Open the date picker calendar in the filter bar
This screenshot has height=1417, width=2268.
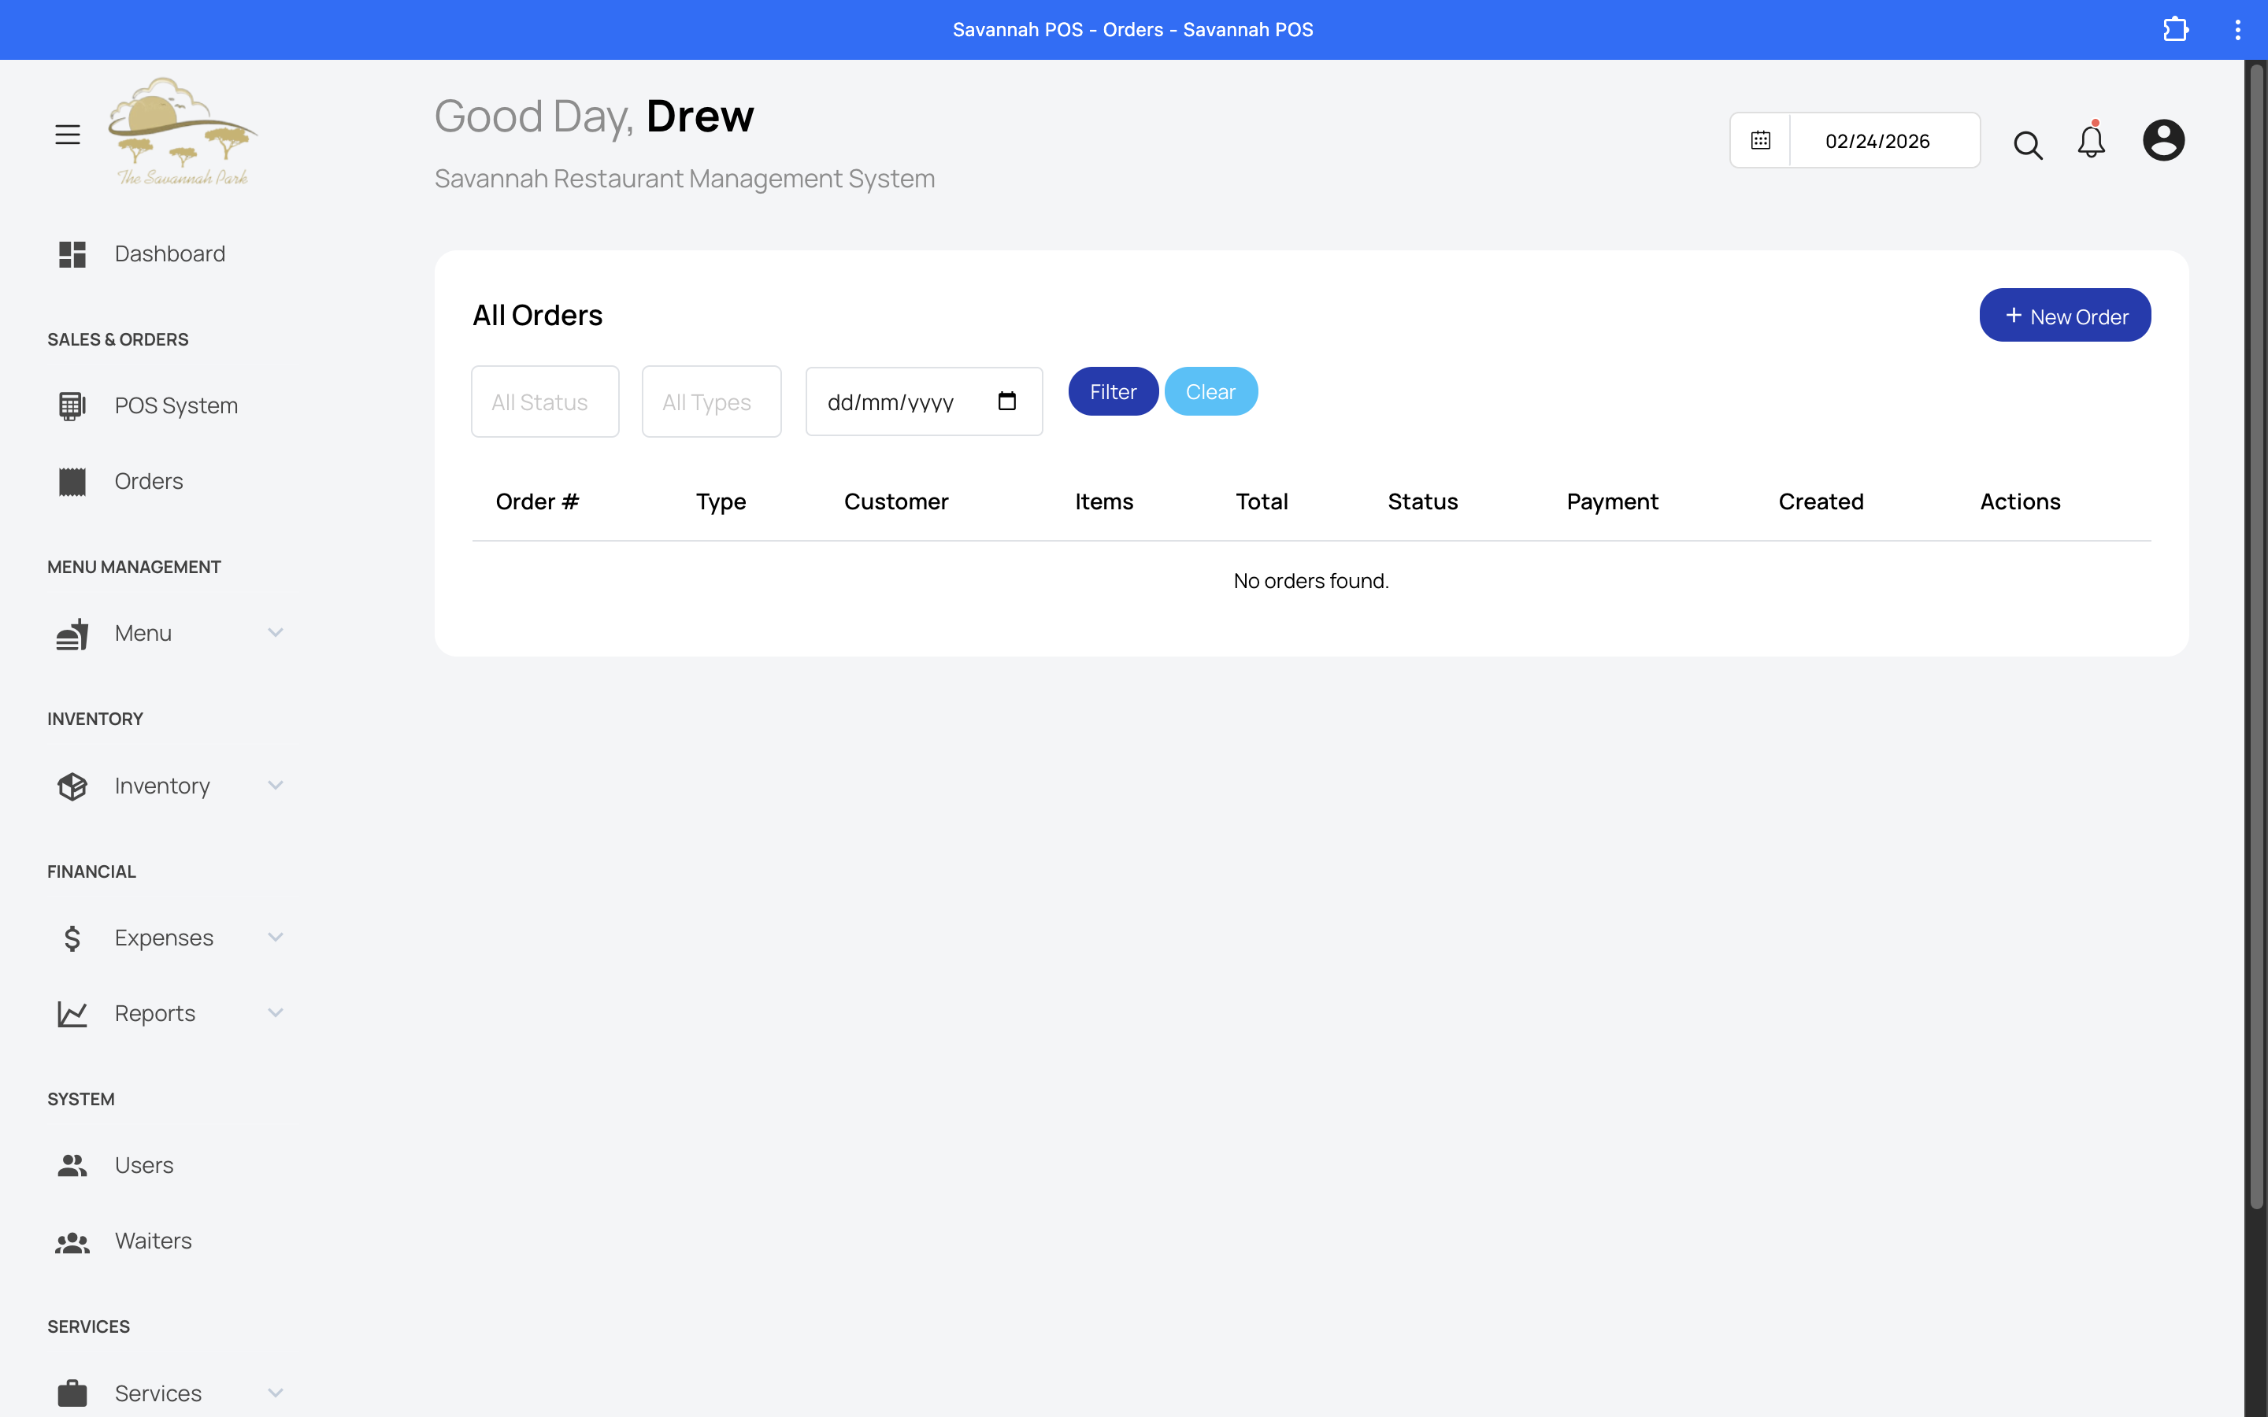click(x=1007, y=400)
